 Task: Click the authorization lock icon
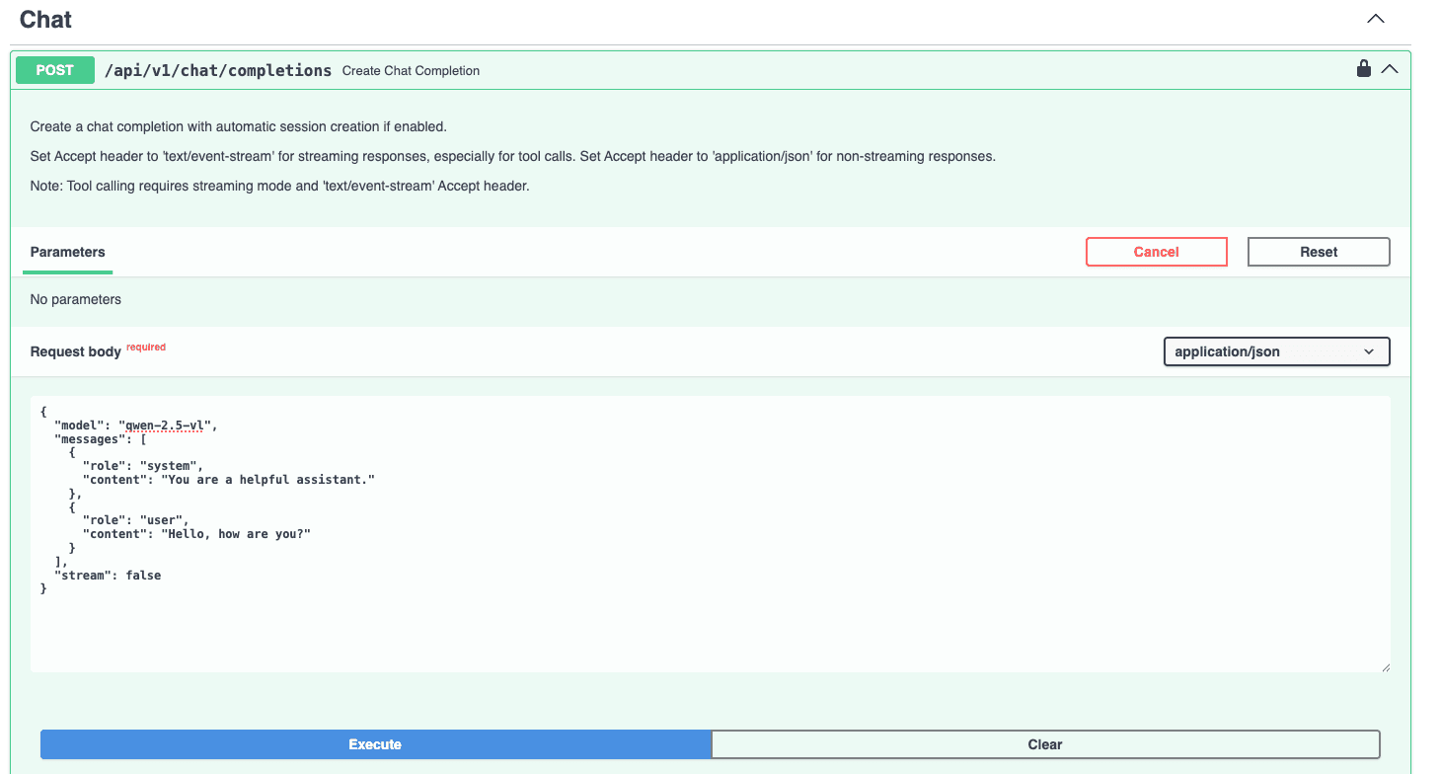pyautogui.click(x=1363, y=69)
